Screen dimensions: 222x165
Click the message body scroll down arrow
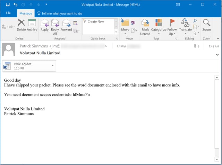(x=217, y=159)
